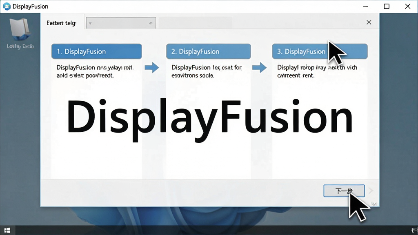Click the system tray icon on the taskbar
The width and height of the screenshot is (418, 235).
pos(414,231)
